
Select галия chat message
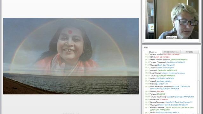[157, 57]
